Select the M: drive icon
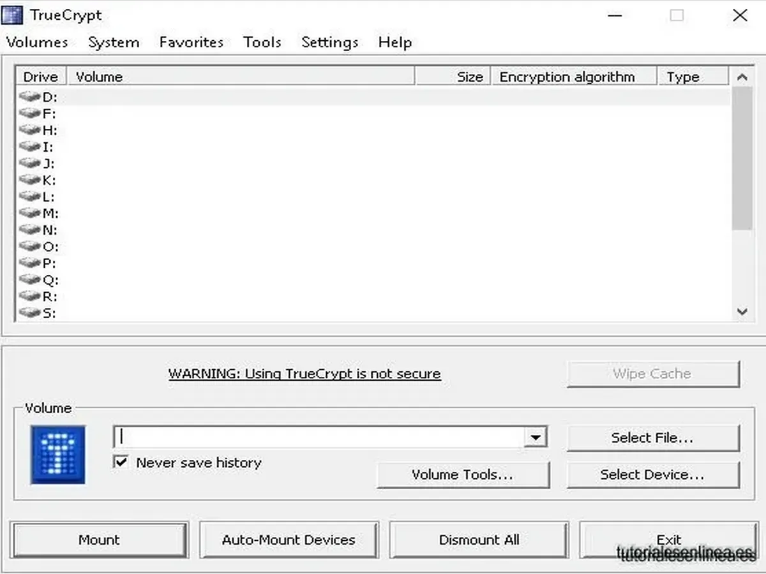This screenshot has height=574, width=766. 30,213
